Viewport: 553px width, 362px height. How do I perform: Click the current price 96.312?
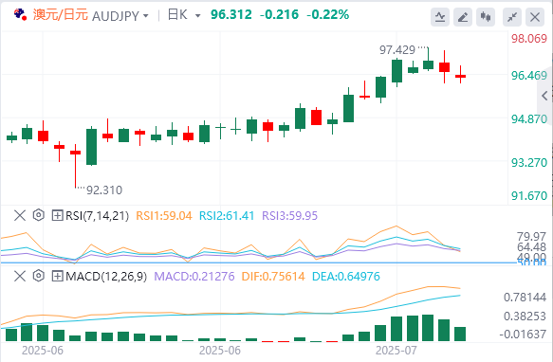[x=231, y=15]
